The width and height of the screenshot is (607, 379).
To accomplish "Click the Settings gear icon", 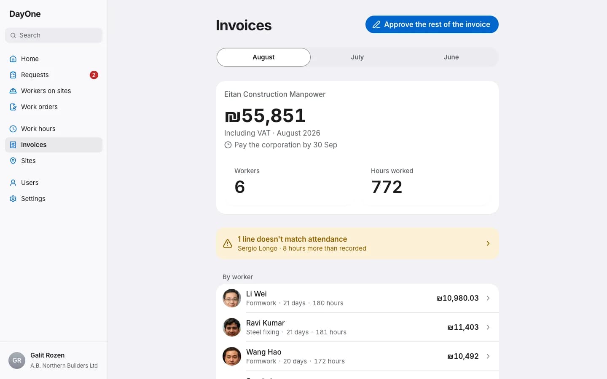I will (13, 199).
